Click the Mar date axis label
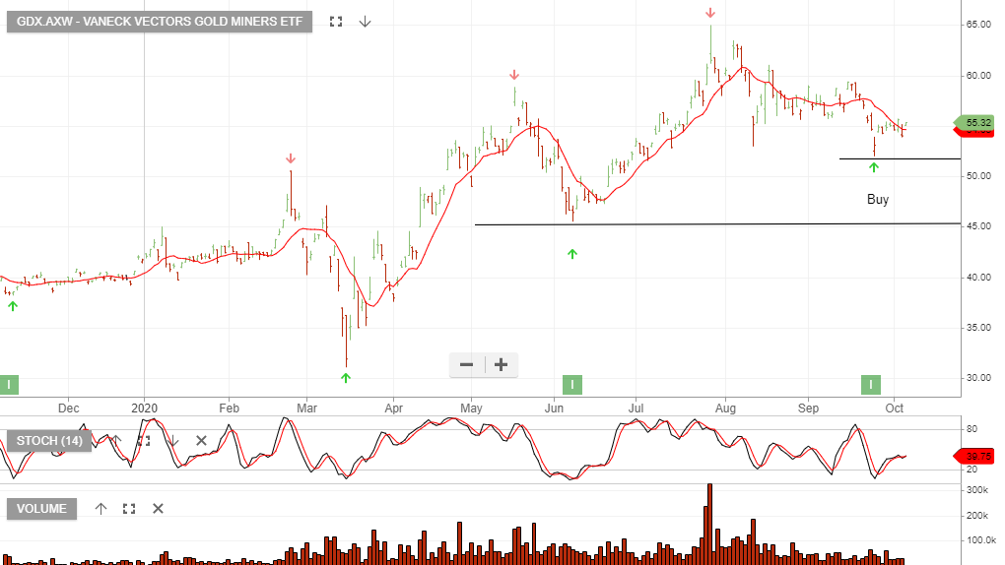1005x565 pixels. [x=307, y=408]
